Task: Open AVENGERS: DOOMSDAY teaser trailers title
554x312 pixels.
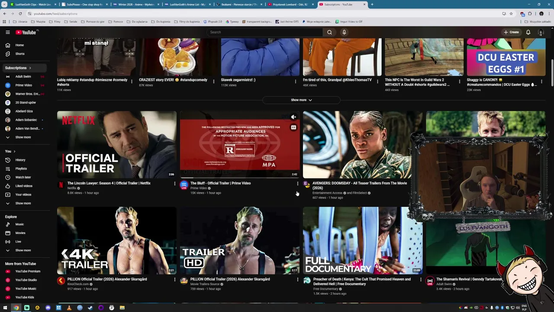Action: (360, 185)
